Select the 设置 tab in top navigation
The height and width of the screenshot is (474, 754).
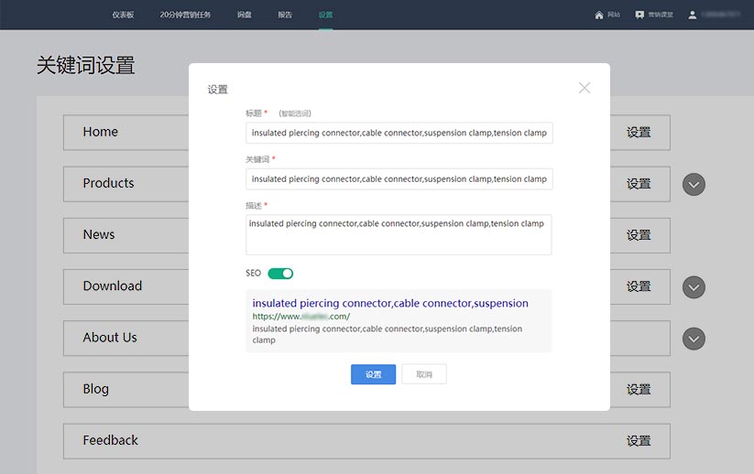[x=326, y=15]
